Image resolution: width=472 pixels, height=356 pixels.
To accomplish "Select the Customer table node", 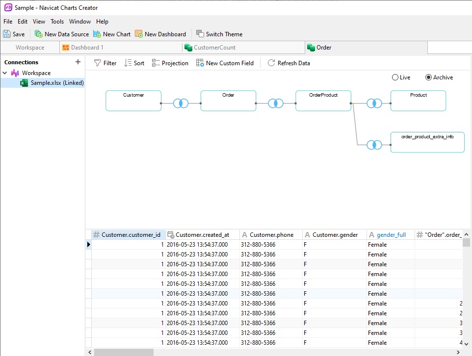I will pyautogui.click(x=133, y=101).
